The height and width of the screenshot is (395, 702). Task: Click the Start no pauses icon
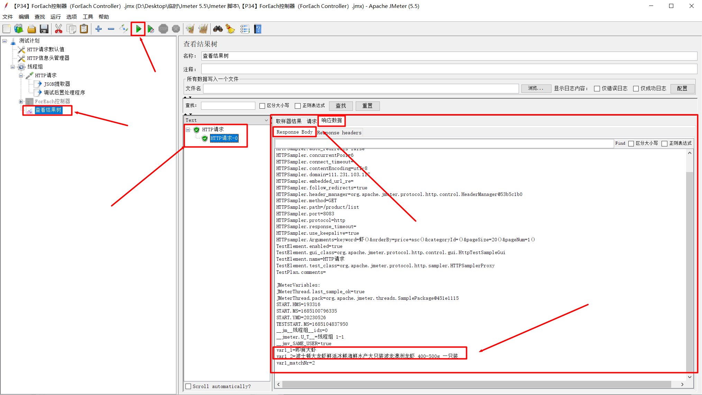click(x=151, y=29)
